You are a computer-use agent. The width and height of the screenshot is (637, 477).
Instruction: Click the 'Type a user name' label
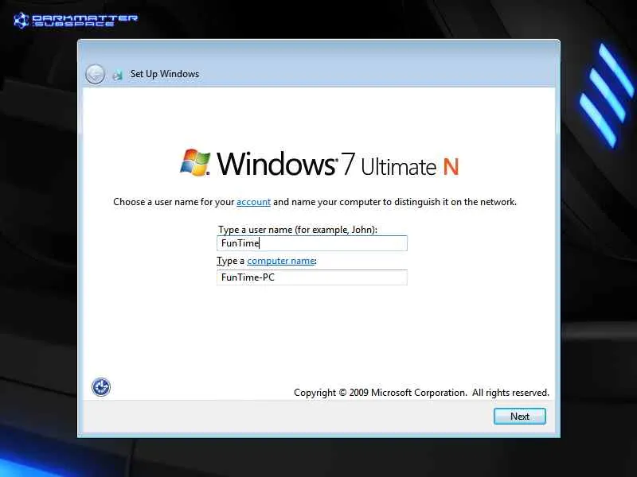coord(297,230)
